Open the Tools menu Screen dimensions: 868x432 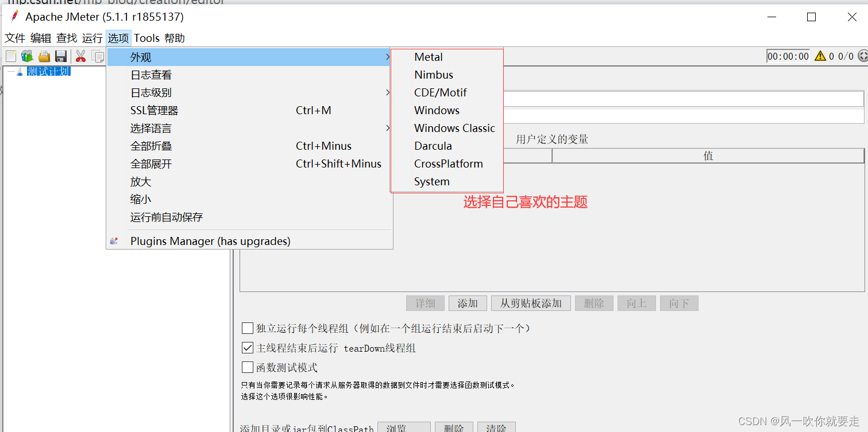[146, 38]
